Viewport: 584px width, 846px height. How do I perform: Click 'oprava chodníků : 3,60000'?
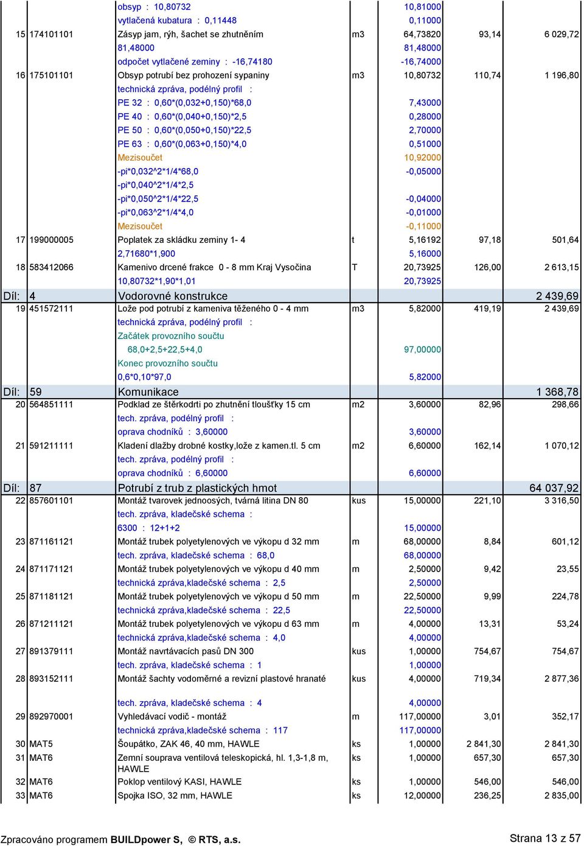(172, 432)
